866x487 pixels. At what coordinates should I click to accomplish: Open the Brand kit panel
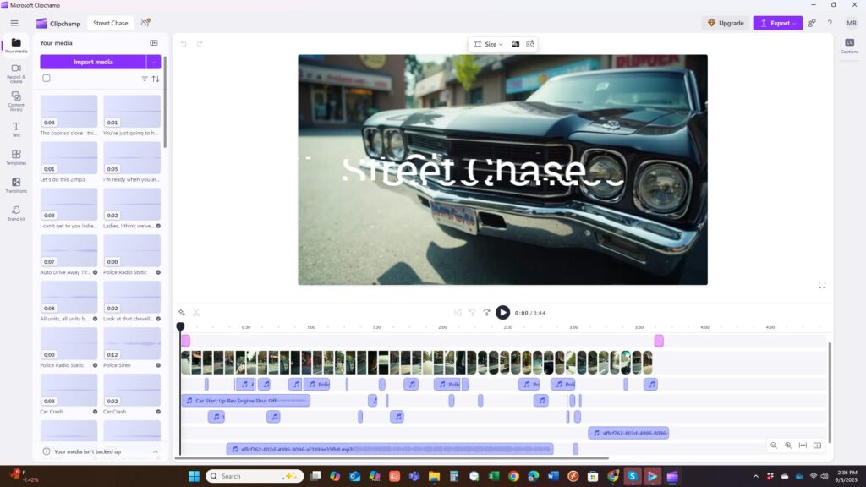16,212
